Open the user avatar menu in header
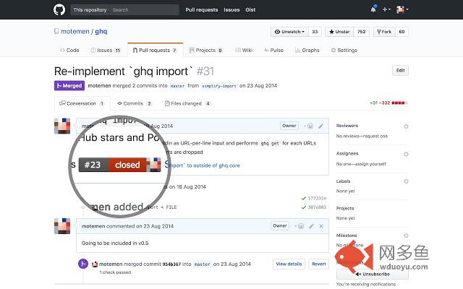The width and height of the screenshot is (463, 289). click(402, 9)
